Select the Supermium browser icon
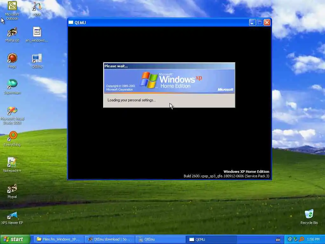The width and height of the screenshot is (325, 244). click(x=12, y=87)
